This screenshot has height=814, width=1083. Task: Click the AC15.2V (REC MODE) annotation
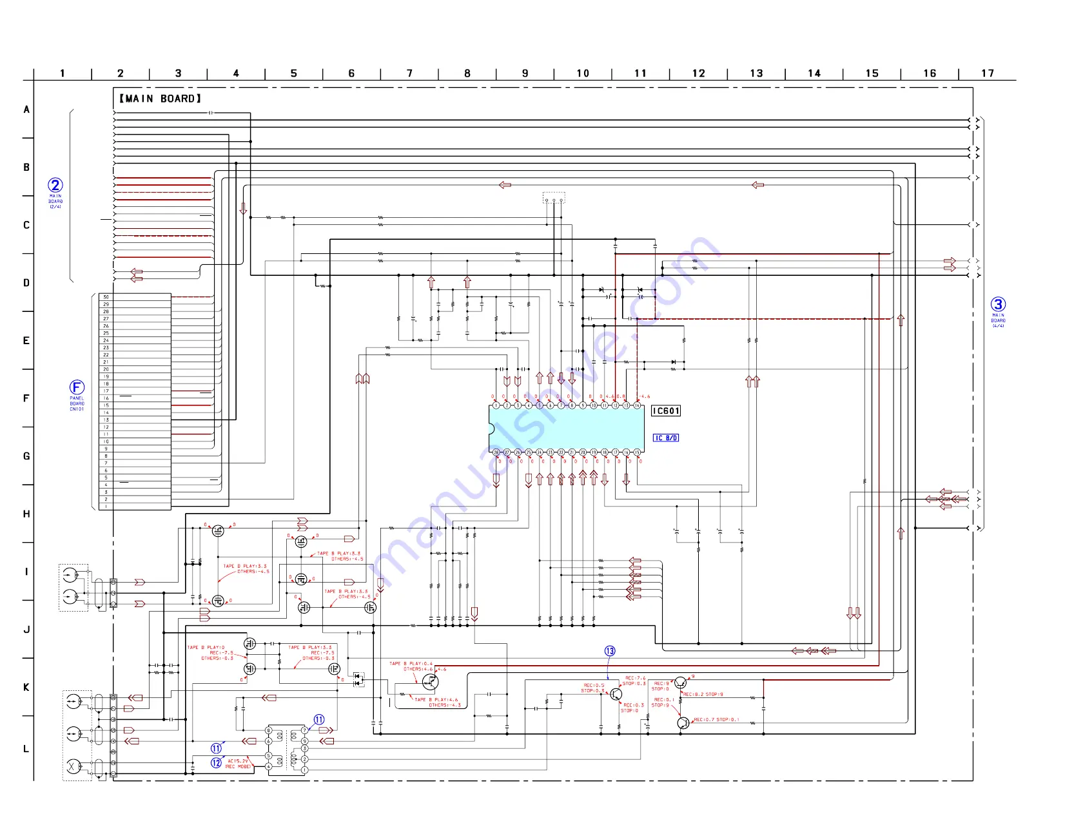point(239,764)
